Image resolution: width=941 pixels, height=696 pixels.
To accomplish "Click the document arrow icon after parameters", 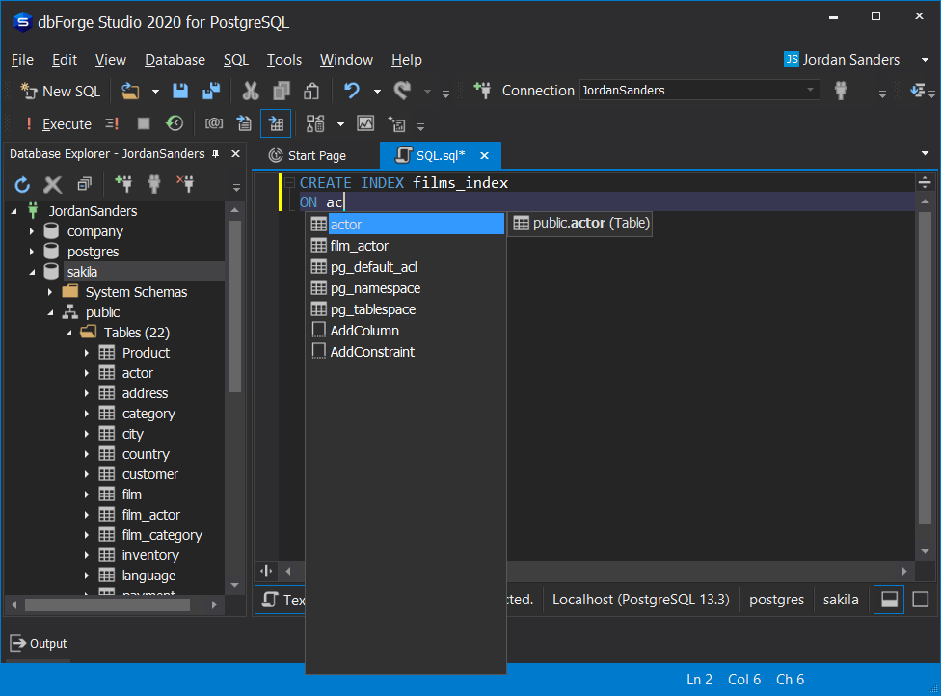I will [x=244, y=123].
